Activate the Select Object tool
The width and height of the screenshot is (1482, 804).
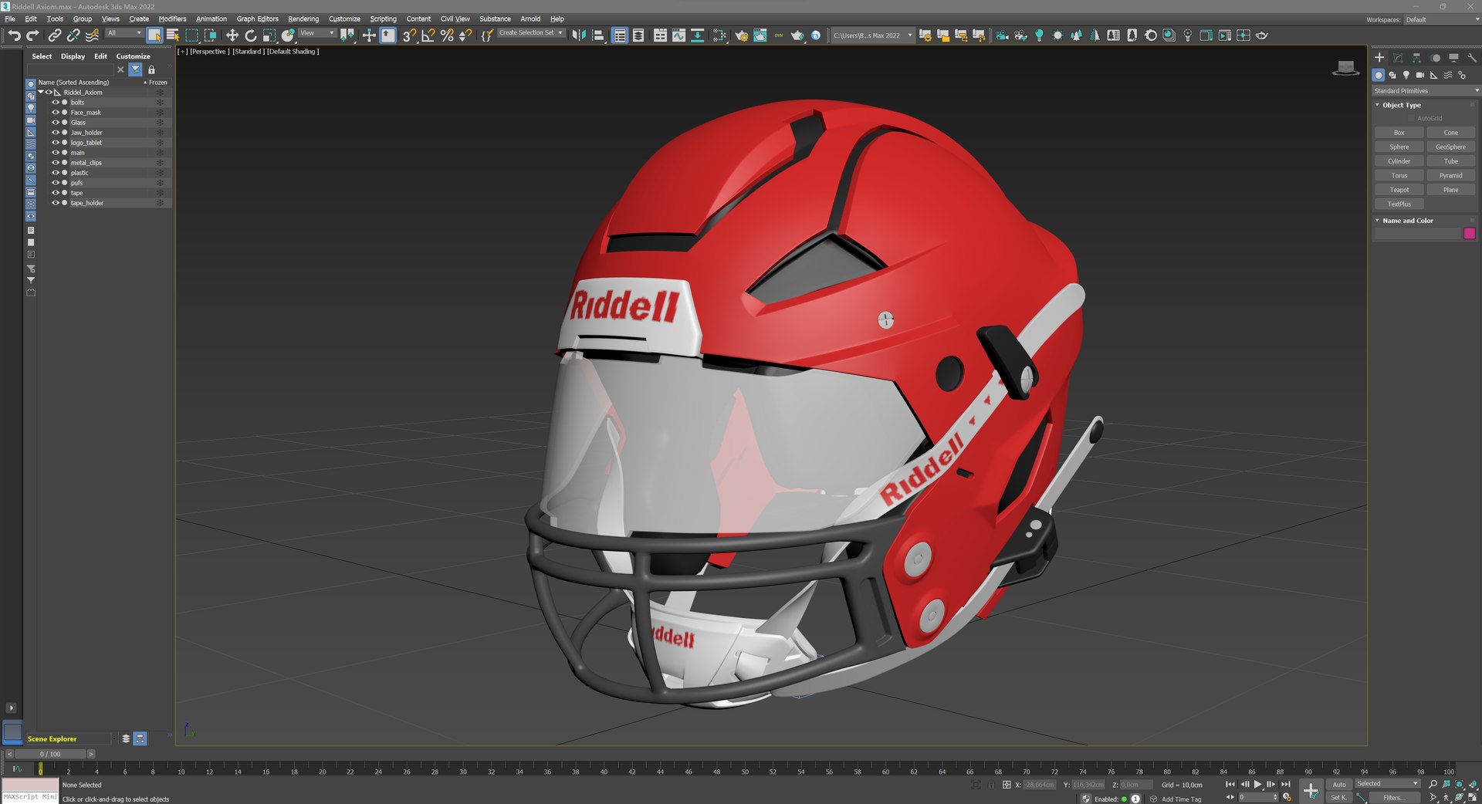154,35
